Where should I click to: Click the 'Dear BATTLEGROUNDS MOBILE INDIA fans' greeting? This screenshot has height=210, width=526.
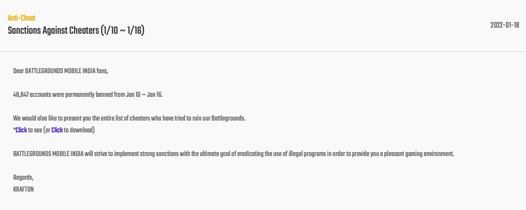pyautogui.click(x=60, y=71)
